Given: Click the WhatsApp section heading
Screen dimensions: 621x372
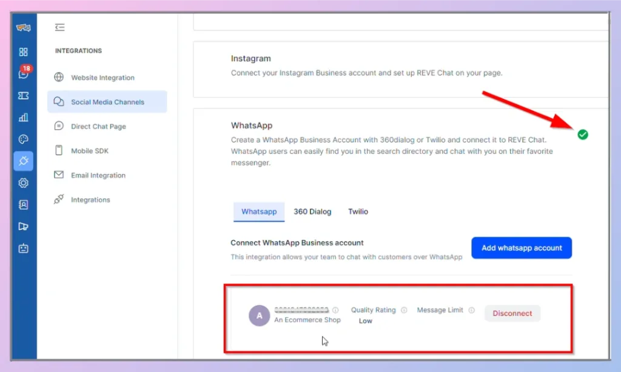Looking at the screenshot, I should click(x=252, y=125).
